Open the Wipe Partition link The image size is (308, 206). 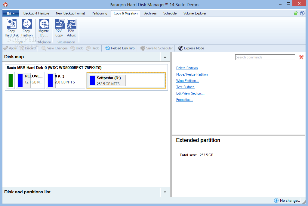tap(187, 81)
